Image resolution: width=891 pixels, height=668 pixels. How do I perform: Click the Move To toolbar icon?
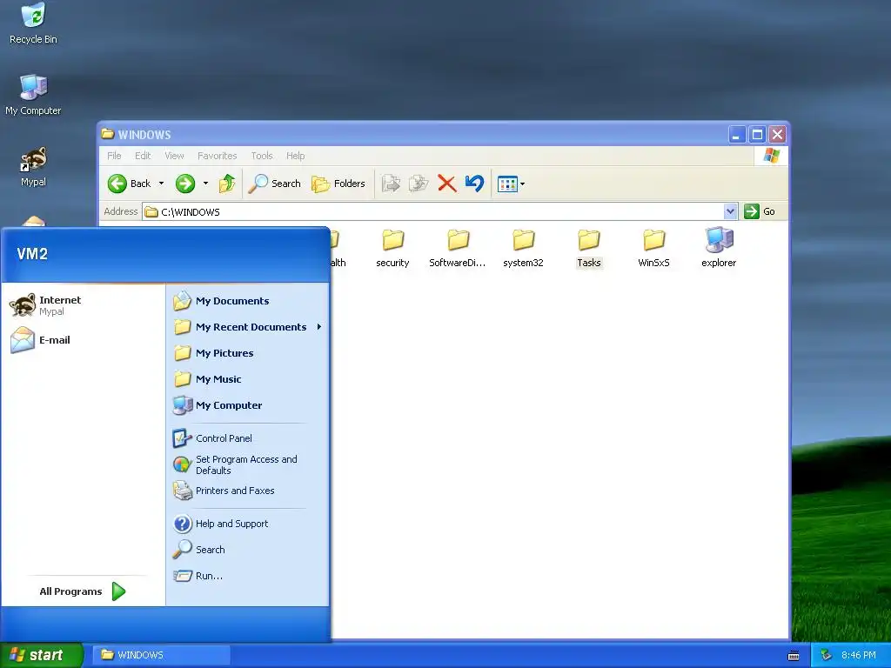391,184
